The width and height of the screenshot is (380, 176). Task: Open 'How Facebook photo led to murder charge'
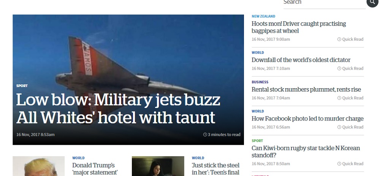coord(307,119)
